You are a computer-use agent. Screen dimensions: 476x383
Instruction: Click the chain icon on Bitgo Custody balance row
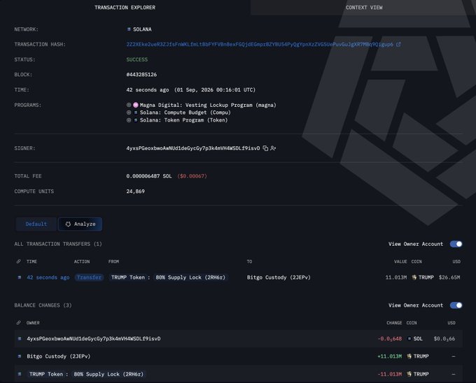20,356
